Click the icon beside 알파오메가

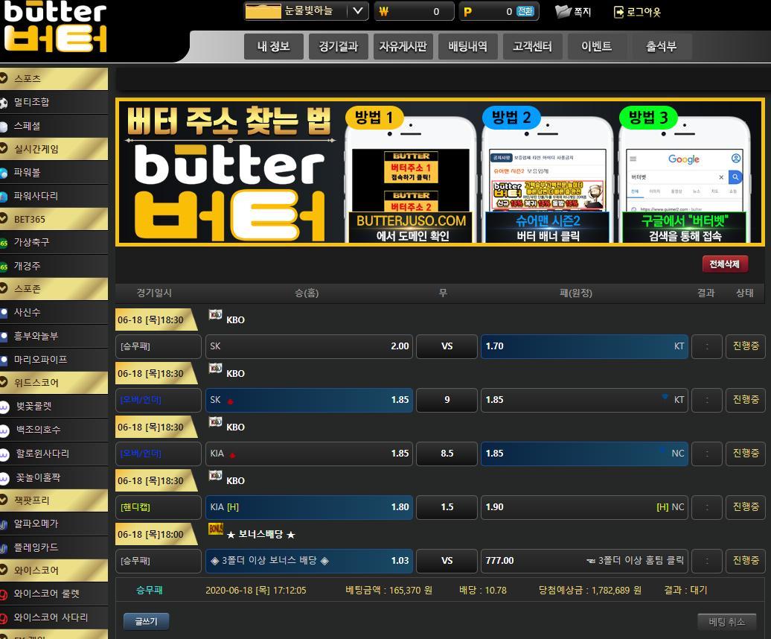[x=4, y=524]
